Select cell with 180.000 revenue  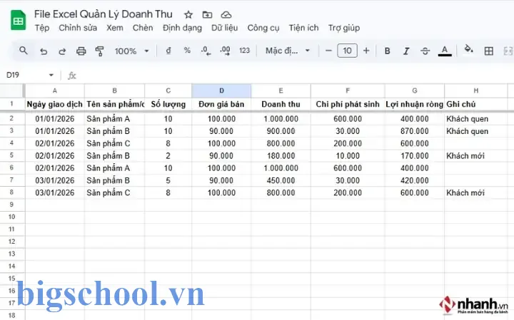point(281,156)
